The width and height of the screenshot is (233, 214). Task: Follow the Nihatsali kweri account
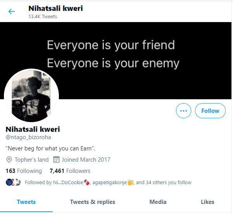[x=210, y=111]
